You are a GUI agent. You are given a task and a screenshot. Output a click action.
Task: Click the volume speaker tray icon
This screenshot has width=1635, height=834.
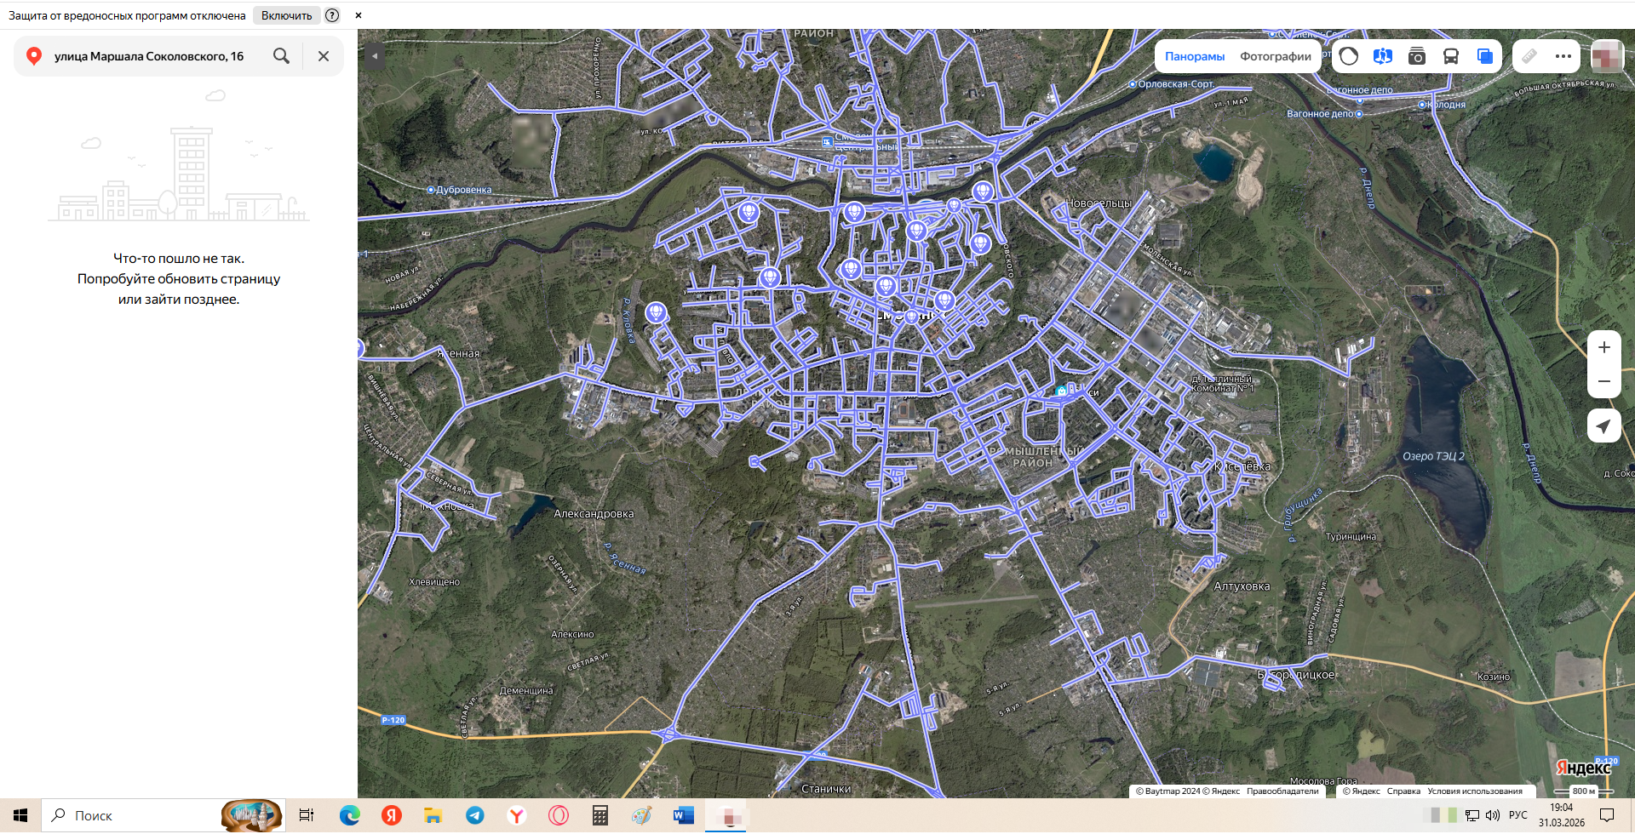tap(1493, 815)
